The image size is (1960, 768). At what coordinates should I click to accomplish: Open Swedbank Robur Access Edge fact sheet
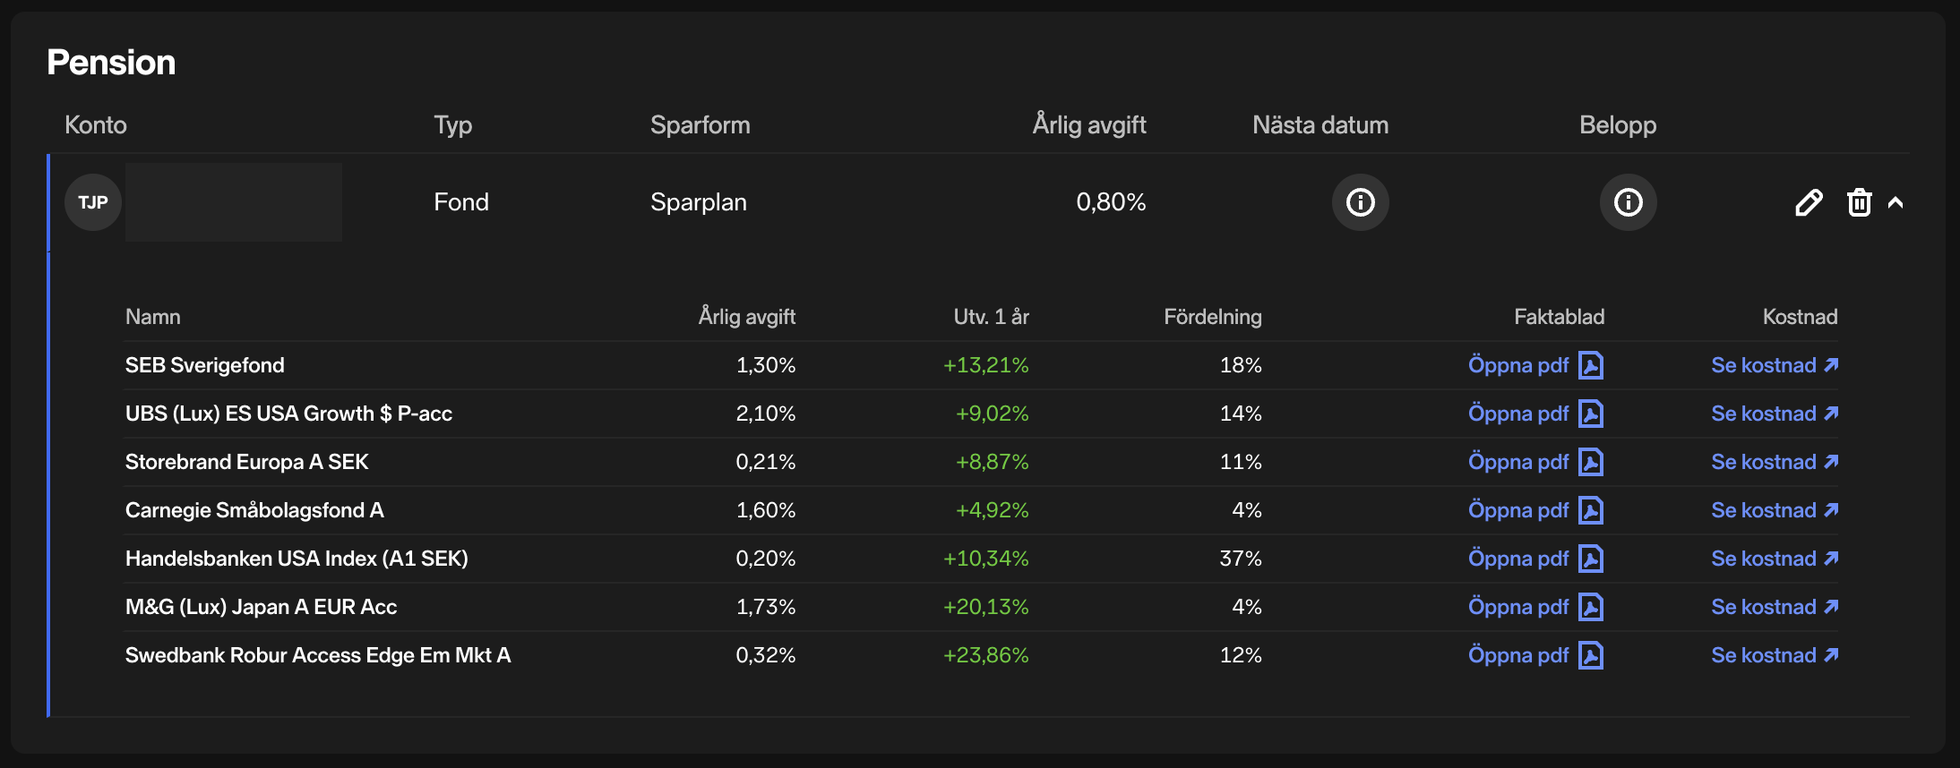click(1518, 655)
